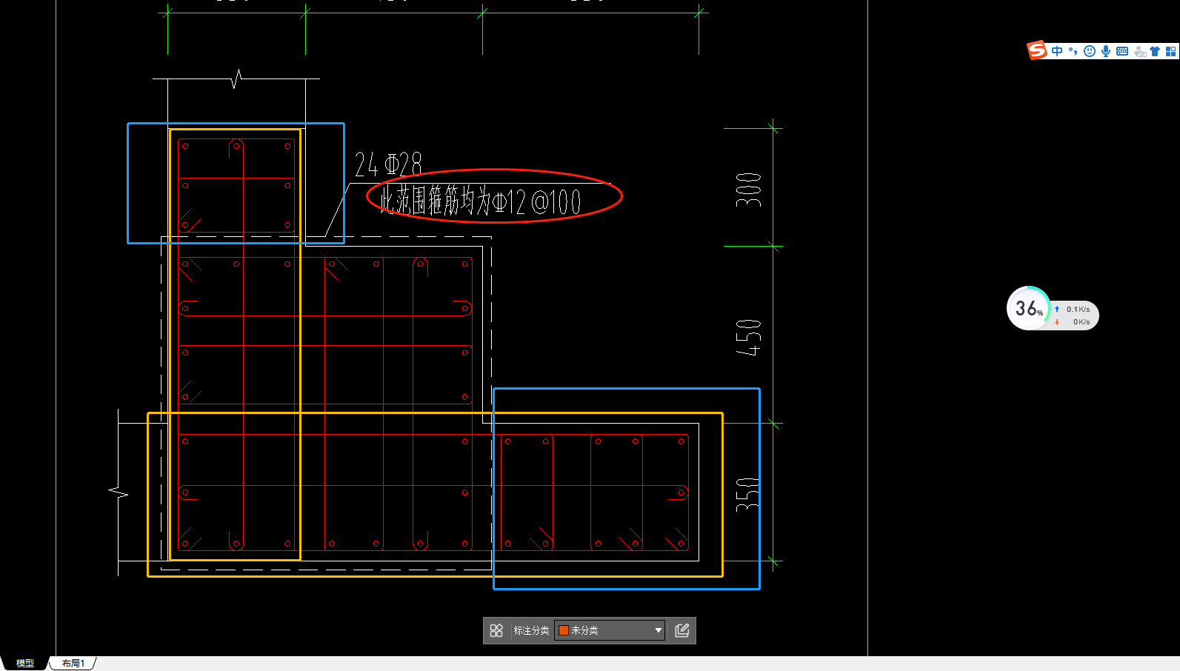Select the 350 dimension text

coord(748,494)
